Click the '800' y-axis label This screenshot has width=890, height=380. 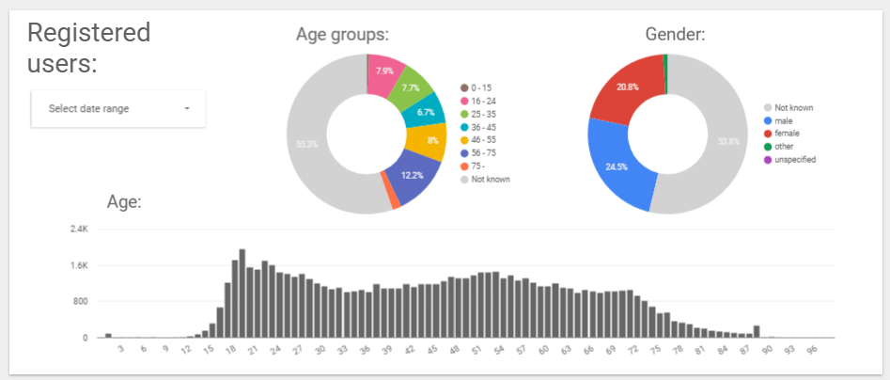pyautogui.click(x=81, y=301)
